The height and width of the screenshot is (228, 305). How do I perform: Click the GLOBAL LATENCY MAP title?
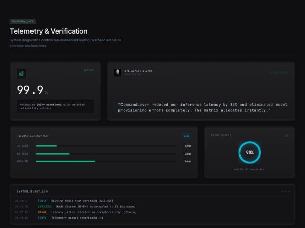tap(34, 136)
